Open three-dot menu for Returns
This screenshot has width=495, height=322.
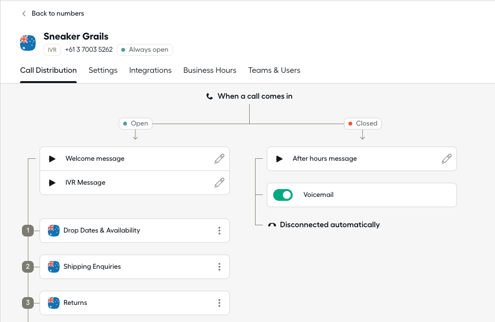[x=219, y=303]
